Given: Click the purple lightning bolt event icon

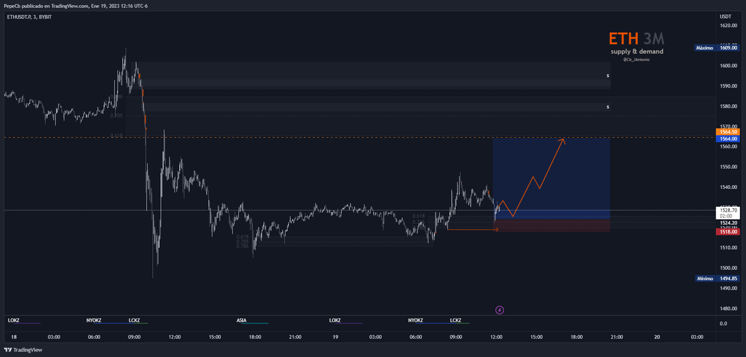Looking at the screenshot, I should [500, 309].
